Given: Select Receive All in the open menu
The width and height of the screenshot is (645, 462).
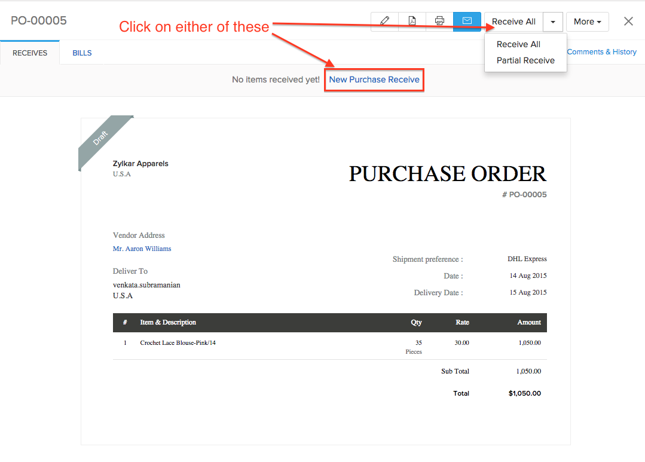Looking at the screenshot, I should click(x=518, y=44).
